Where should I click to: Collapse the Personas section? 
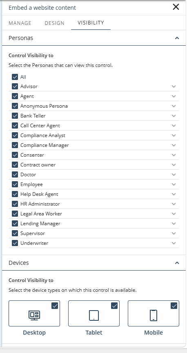click(x=177, y=38)
